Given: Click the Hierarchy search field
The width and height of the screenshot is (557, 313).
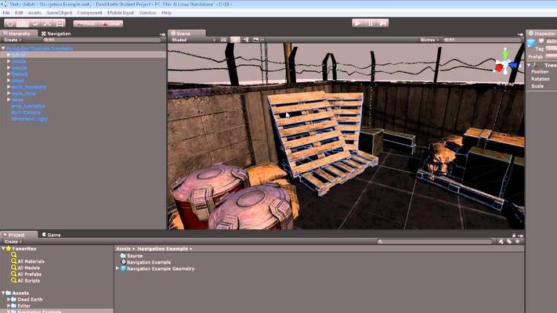Looking at the screenshot, I should (x=101, y=40).
